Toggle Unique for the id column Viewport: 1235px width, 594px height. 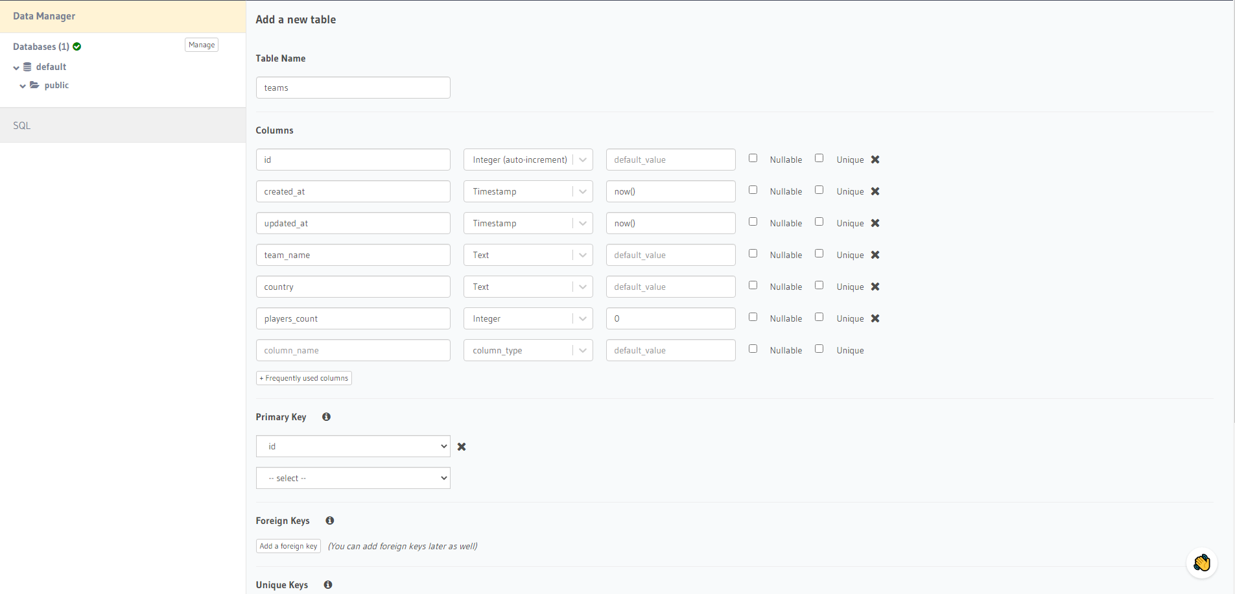[819, 158]
